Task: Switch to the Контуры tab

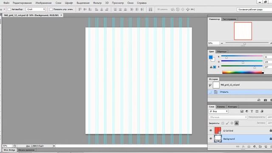Action: tap(232, 107)
